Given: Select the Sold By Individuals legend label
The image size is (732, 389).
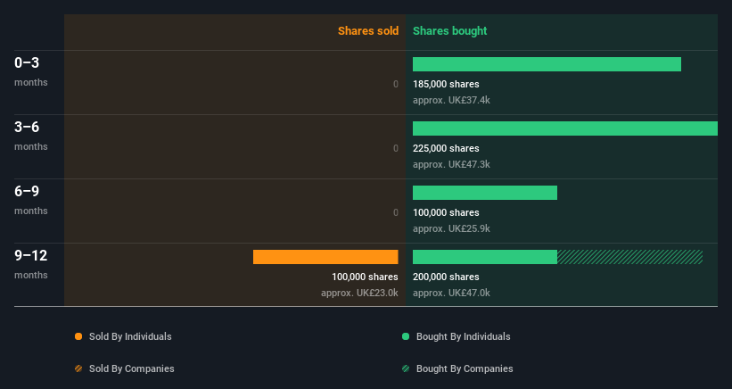Looking at the screenshot, I should [130, 336].
